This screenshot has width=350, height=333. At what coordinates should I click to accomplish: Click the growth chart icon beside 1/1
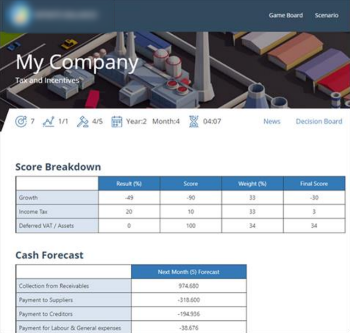click(x=48, y=122)
